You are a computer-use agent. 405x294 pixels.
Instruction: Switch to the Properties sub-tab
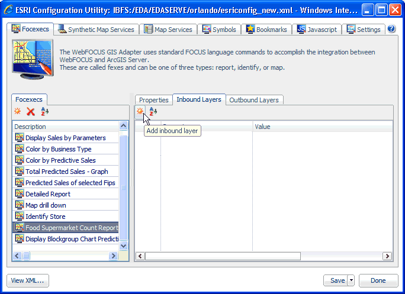pyautogui.click(x=154, y=100)
